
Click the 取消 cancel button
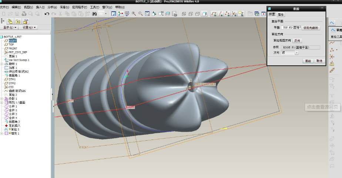tap(319, 61)
